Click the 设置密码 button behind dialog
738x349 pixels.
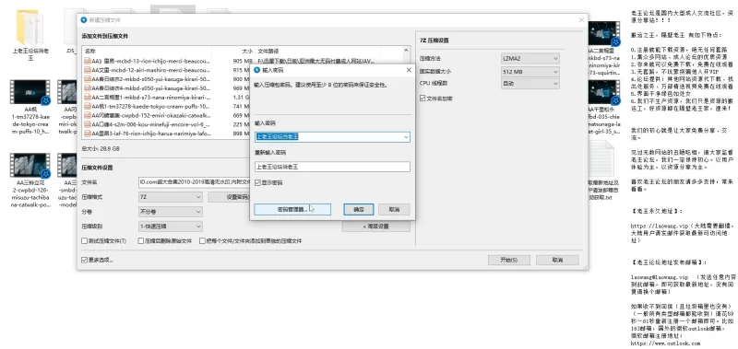click(x=229, y=197)
